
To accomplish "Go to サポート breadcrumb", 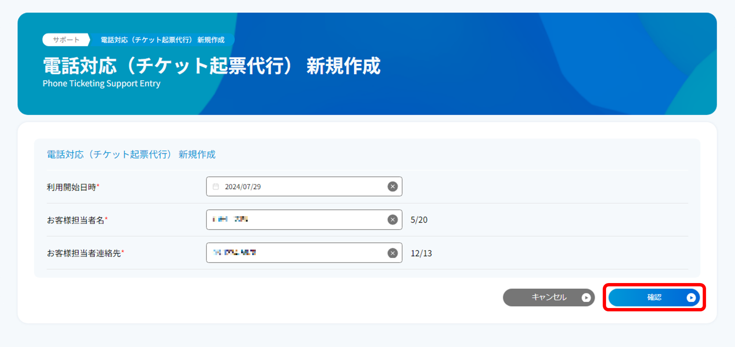I will [66, 40].
